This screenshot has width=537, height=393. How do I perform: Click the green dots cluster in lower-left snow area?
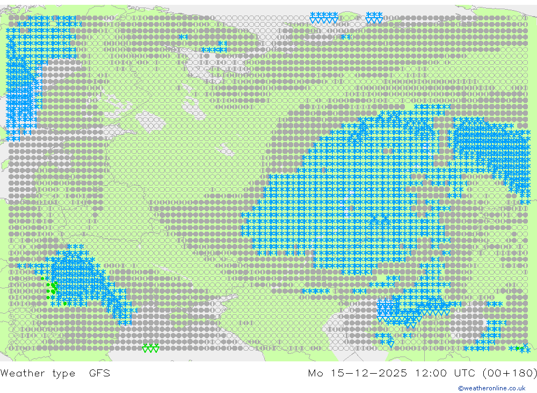click(x=52, y=288)
